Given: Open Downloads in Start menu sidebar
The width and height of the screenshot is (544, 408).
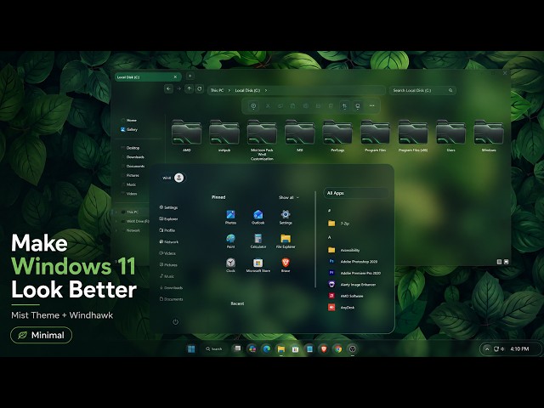Looking at the screenshot, I should [171, 287].
